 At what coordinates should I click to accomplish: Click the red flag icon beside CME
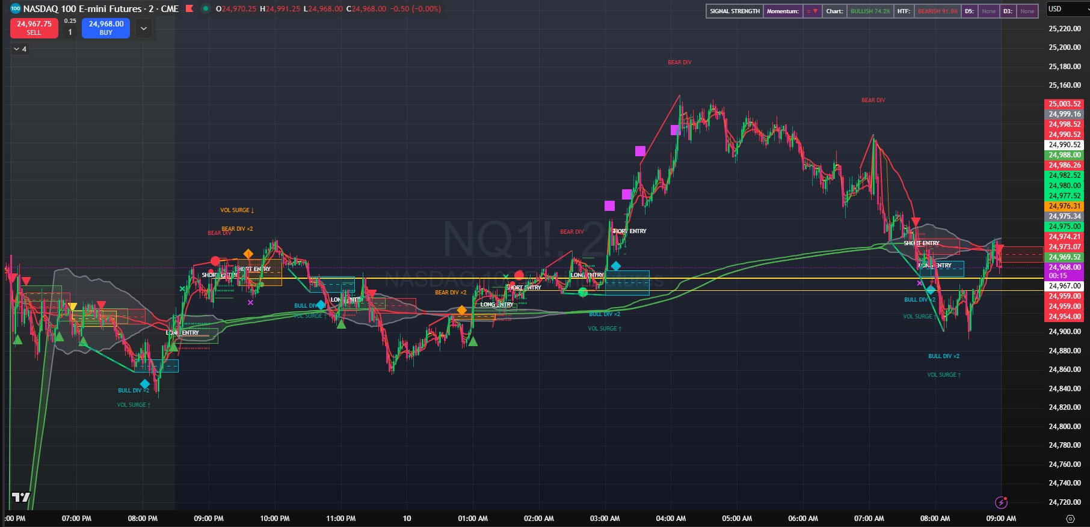tap(189, 9)
